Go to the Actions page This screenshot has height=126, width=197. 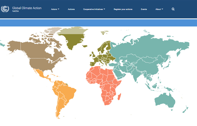click(x=71, y=9)
